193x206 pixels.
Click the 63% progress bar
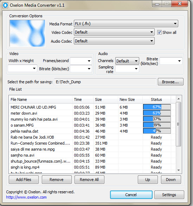point(157,113)
